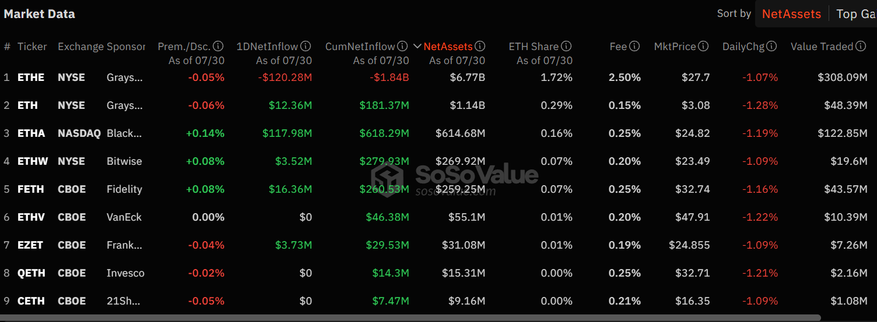The image size is (877, 322).
Task: Toggle sort arrow beside NetAssets column
Action: (417, 46)
